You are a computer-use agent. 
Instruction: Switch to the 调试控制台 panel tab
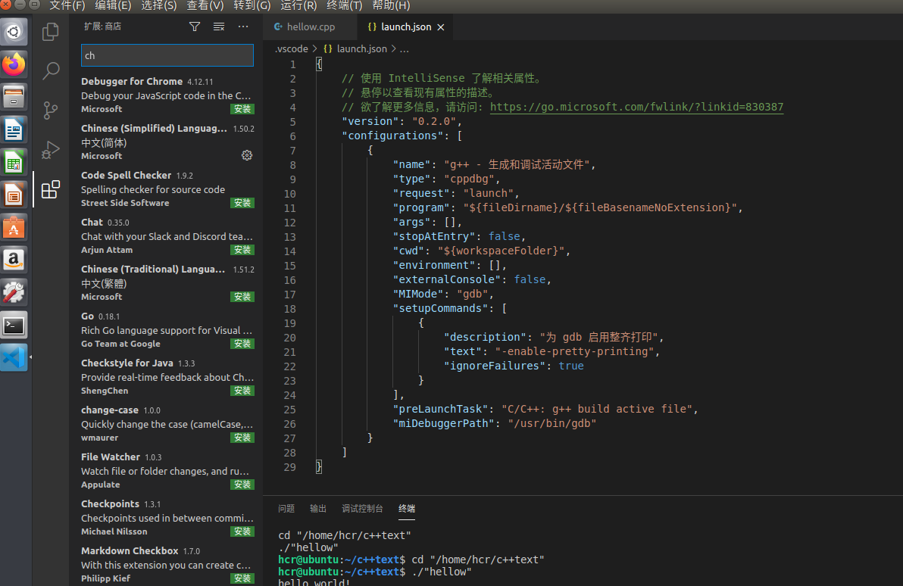362,509
